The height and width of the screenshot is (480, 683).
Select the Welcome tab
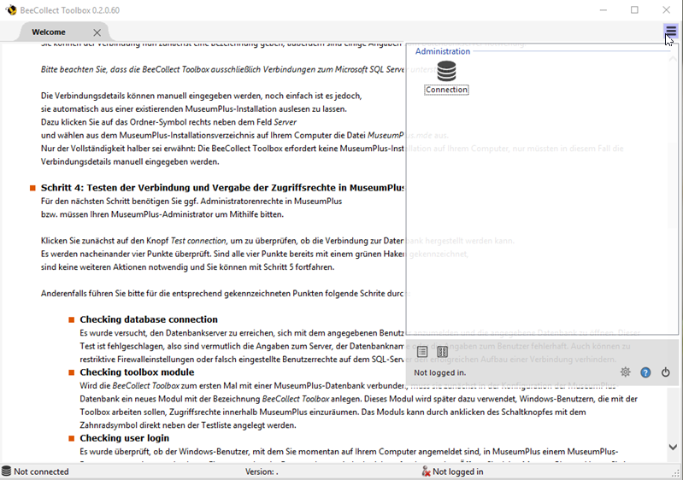49,32
